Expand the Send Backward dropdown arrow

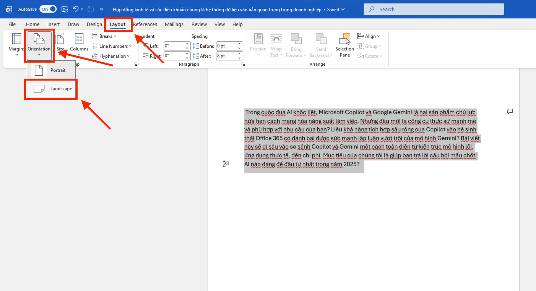pos(331,56)
